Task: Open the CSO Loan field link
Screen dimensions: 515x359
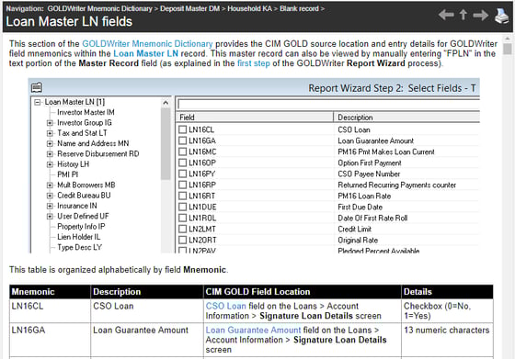Action: (225, 306)
